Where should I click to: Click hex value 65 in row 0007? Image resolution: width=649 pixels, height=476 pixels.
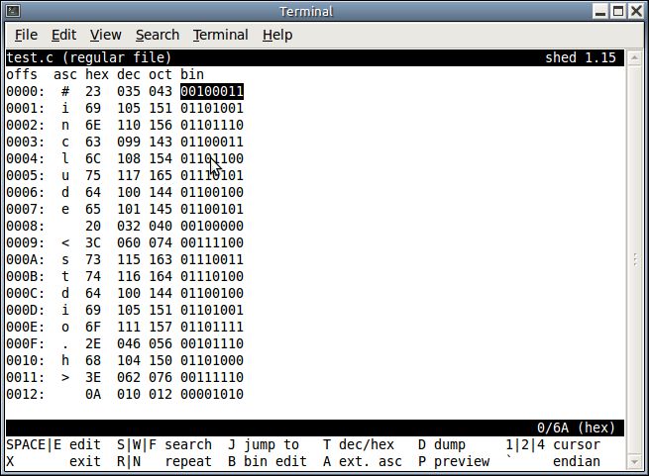click(x=93, y=209)
